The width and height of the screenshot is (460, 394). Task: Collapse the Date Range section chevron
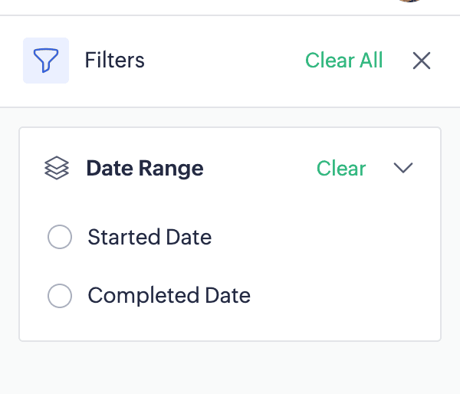click(403, 168)
